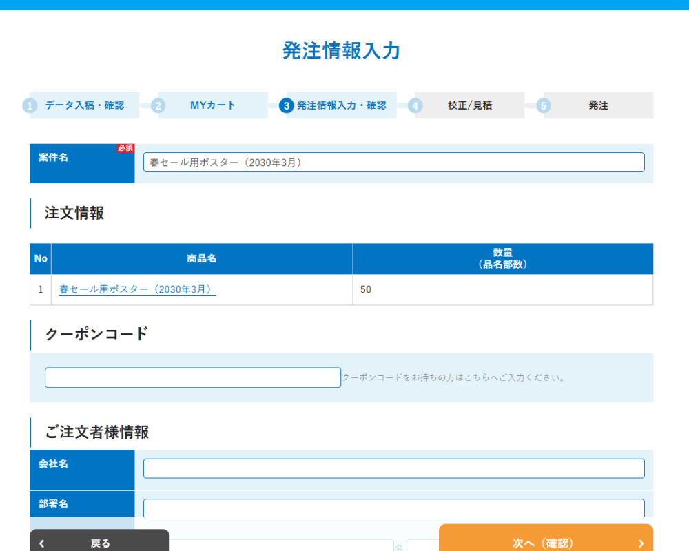Focus the 部署名 text field

coord(393,508)
